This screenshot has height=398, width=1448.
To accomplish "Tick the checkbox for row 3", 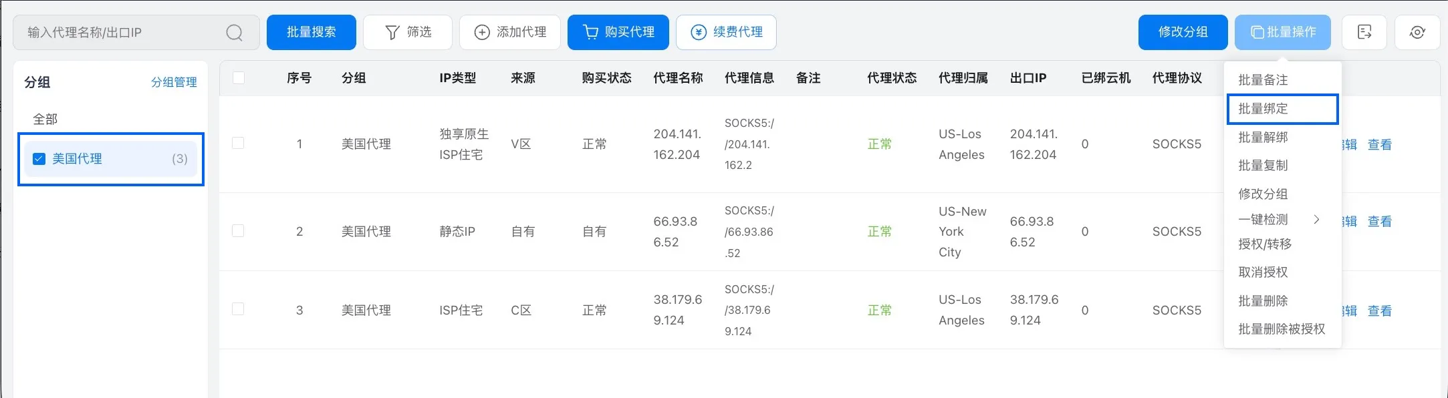I will [238, 309].
